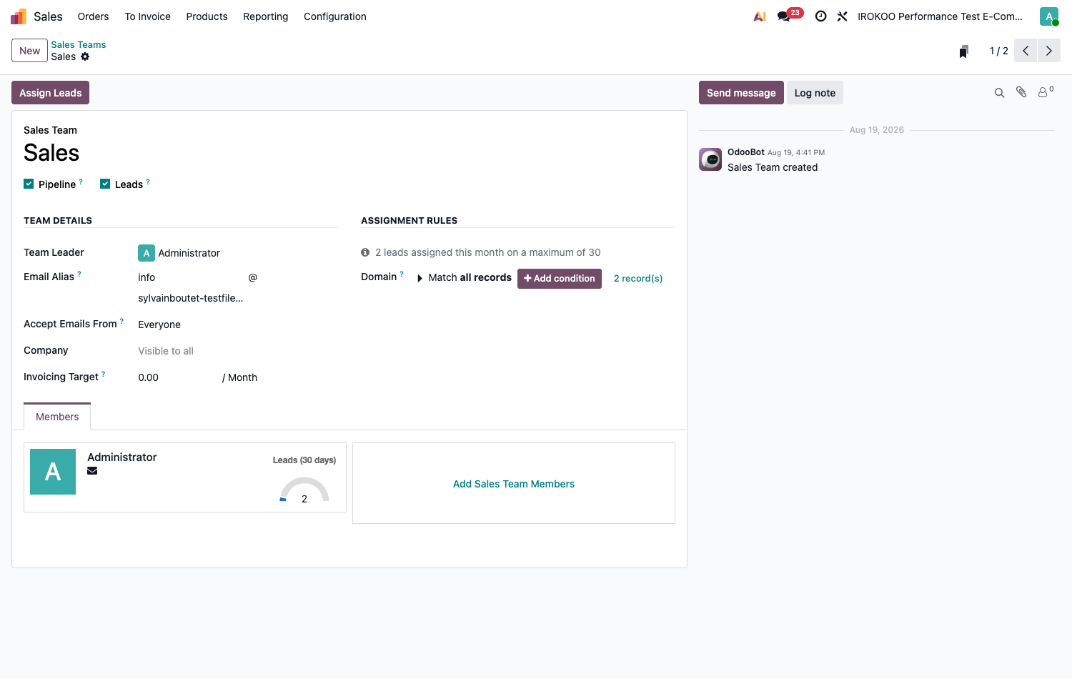The image size is (1072, 679).
Task: Open the Company Visible to all field
Action: 237,351
